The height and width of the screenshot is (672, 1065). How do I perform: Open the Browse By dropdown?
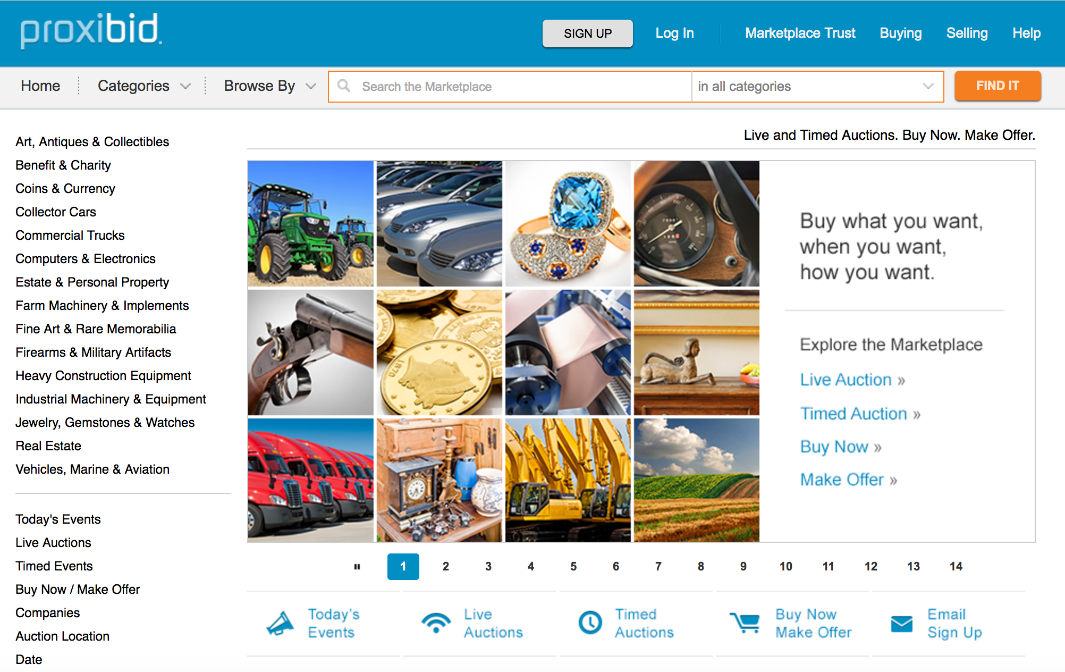click(270, 86)
